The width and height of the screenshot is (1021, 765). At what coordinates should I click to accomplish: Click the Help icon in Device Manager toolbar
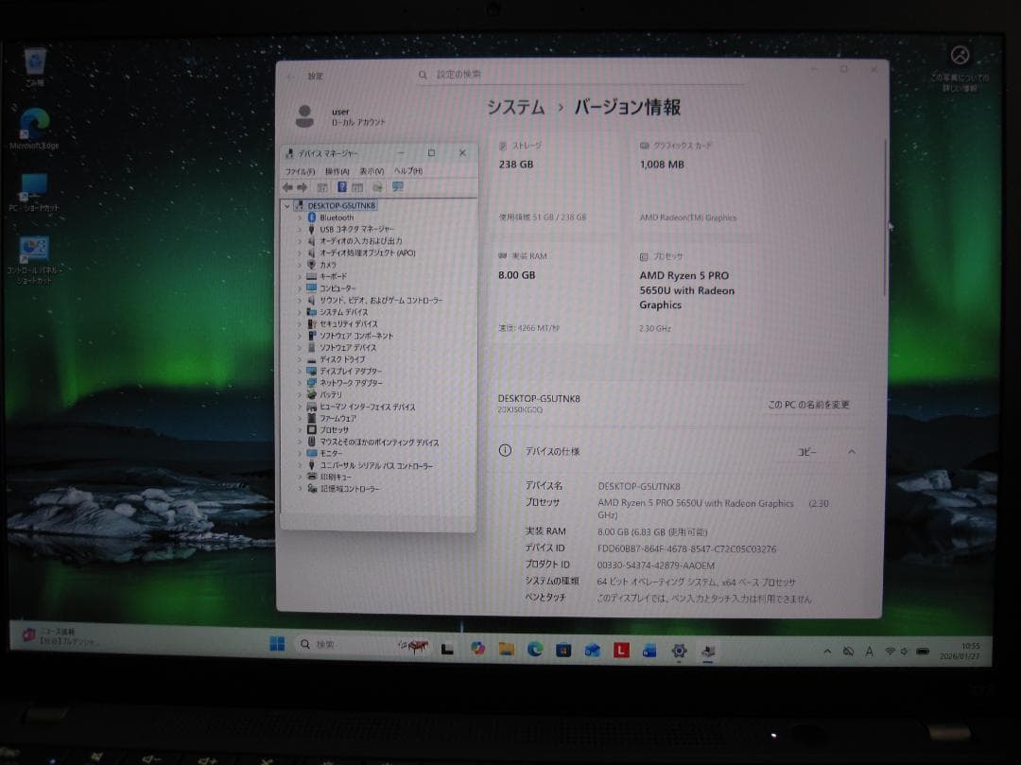pyautogui.click(x=341, y=186)
